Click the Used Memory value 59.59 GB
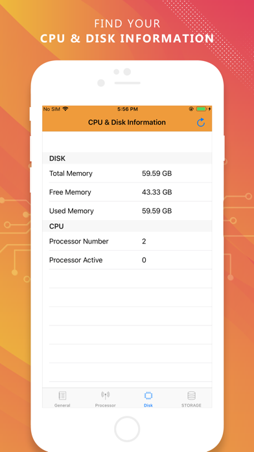The image size is (254, 452). pos(157,211)
